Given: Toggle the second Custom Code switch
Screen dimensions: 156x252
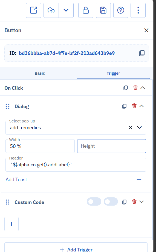Looking at the screenshot, I should click(x=111, y=201).
